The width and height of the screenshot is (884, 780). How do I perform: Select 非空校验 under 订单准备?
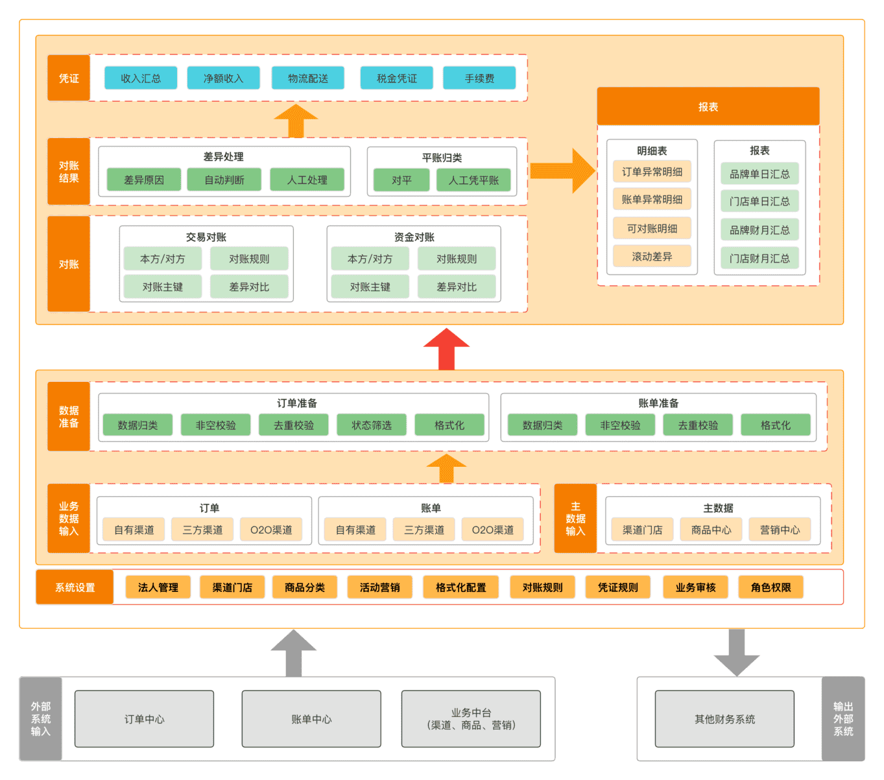[x=216, y=425]
